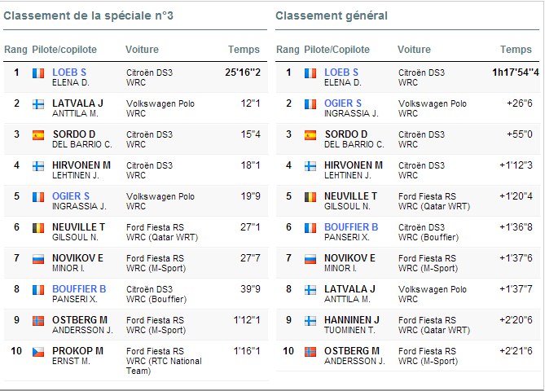Screen dimensions: 545x391
Task: Click Czech flag beside PROKOP M
Action: [38, 352]
